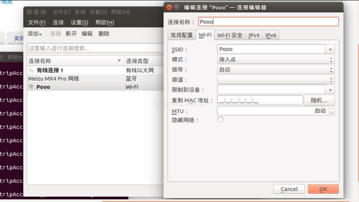The width and height of the screenshot is (359, 202).
Task: Switch to the 常规配置 tab
Action: pyautogui.click(x=182, y=35)
